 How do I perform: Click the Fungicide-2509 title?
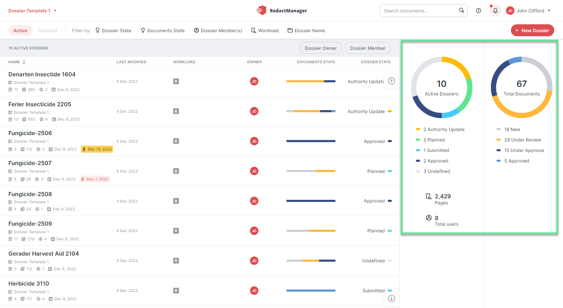(x=30, y=223)
